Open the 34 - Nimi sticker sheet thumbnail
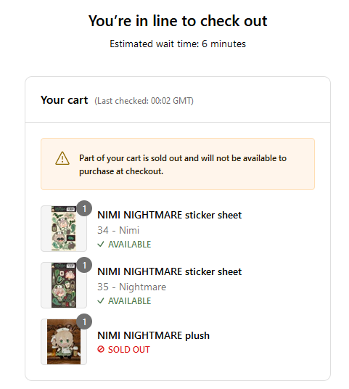This screenshot has height=389, width=349. coord(64,229)
